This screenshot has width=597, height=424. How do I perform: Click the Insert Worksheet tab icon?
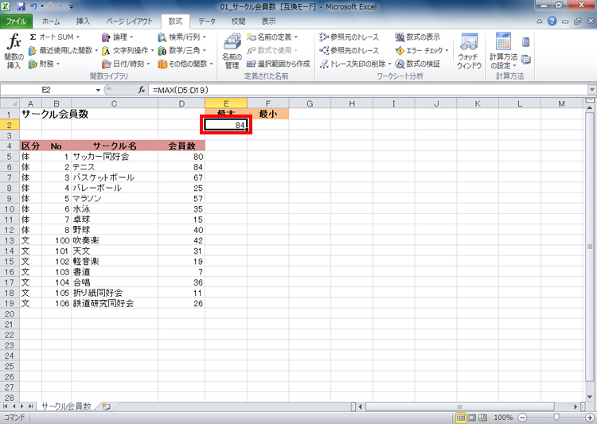[x=106, y=406]
